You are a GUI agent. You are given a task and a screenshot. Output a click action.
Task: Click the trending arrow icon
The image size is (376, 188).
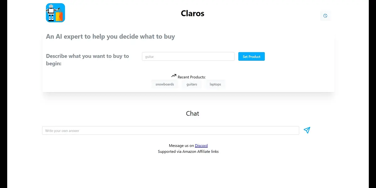click(174, 76)
